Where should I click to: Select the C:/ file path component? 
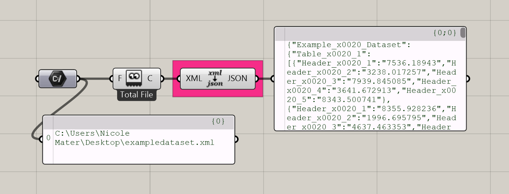coord(58,79)
